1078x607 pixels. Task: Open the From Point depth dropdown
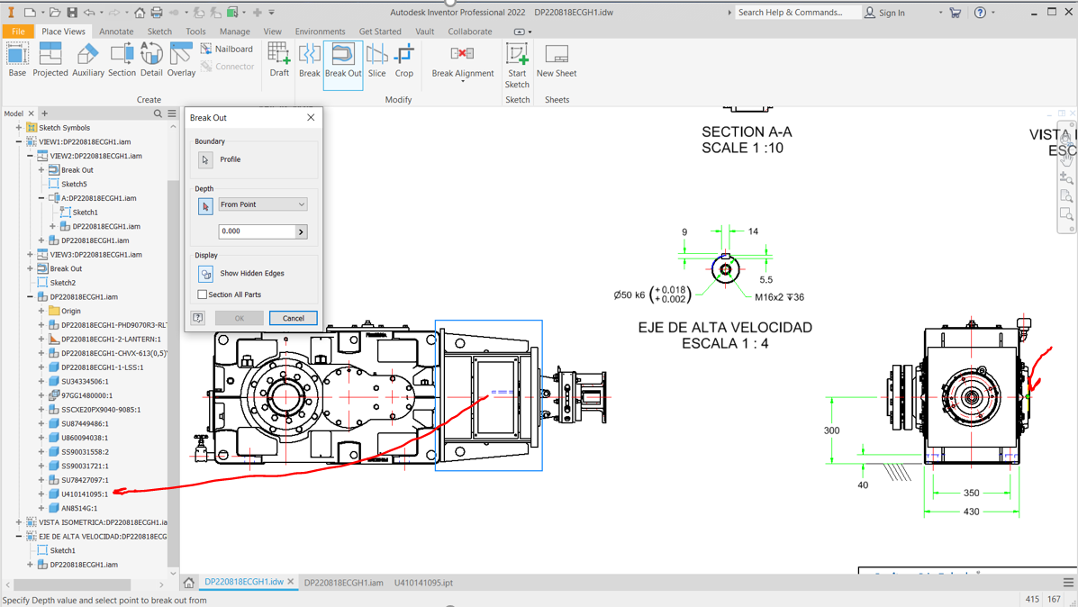[x=262, y=204]
